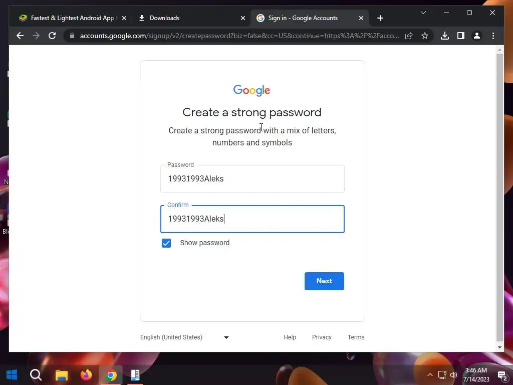Open taskbar search

click(x=36, y=375)
